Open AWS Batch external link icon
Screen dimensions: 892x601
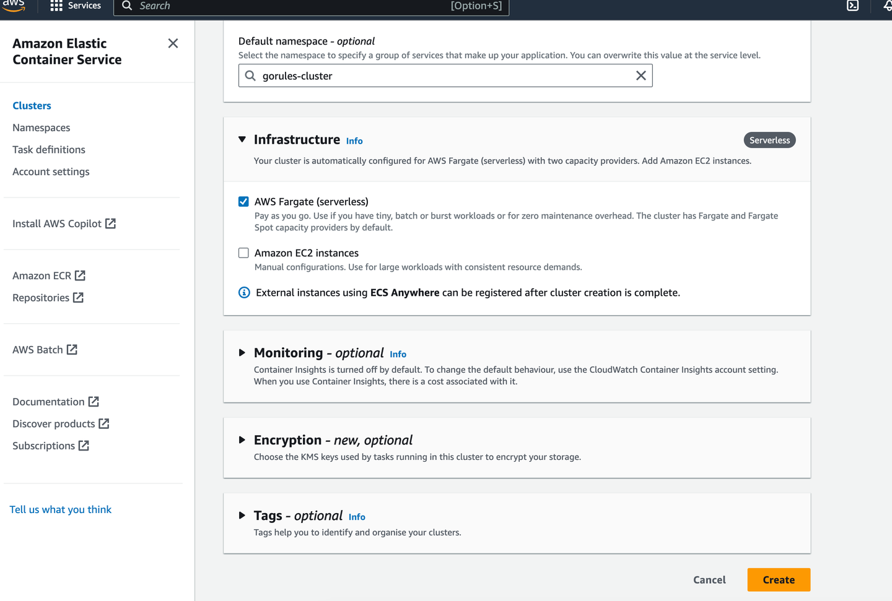point(72,349)
